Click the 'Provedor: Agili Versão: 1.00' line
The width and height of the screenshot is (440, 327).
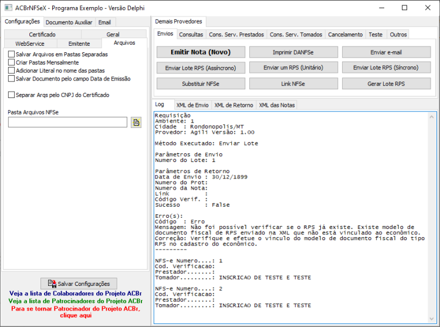click(205, 132)
